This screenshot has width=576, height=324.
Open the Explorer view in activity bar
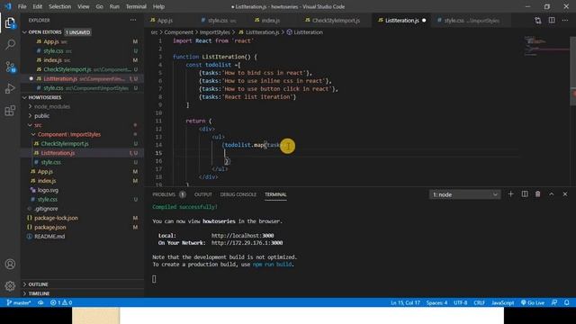(x=10, y=23)
